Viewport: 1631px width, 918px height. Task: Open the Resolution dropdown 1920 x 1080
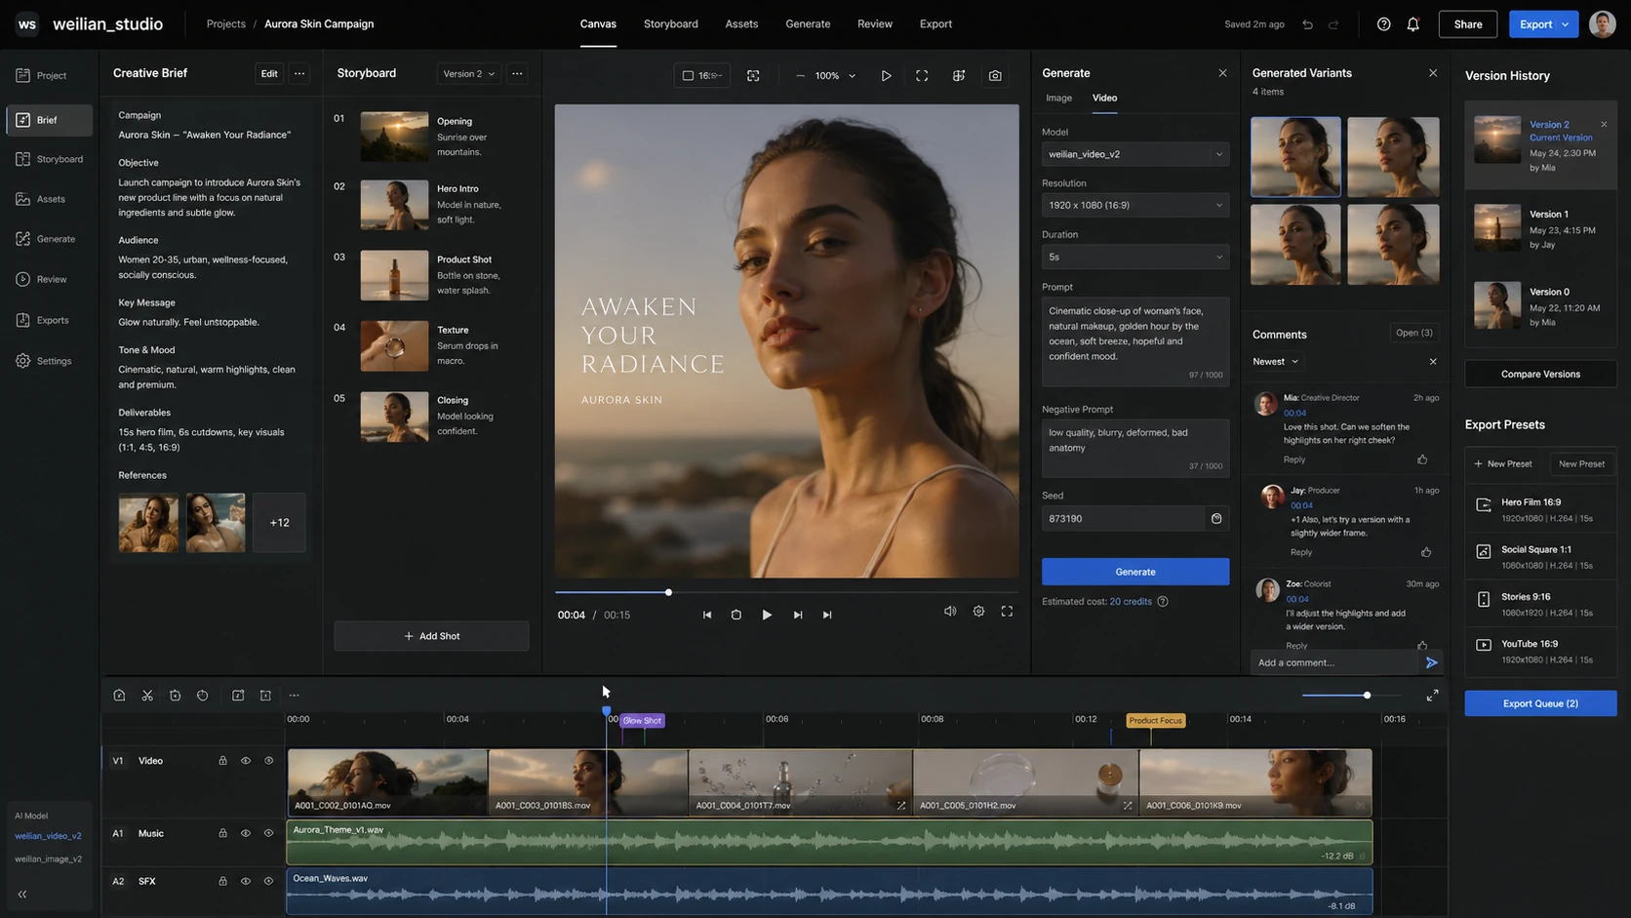click(x=1135, y=205)
